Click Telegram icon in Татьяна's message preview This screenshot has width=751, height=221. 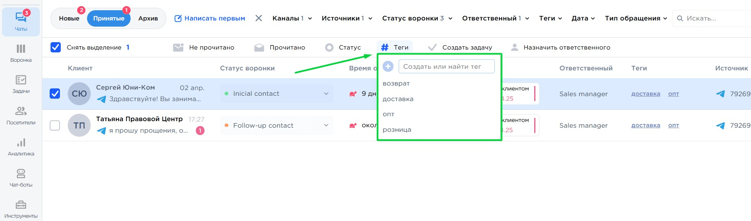tap(101, 131)
